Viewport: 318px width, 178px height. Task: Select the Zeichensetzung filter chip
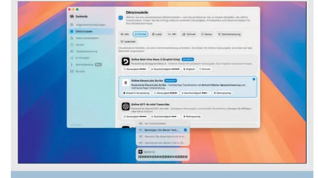click(229, 34)
